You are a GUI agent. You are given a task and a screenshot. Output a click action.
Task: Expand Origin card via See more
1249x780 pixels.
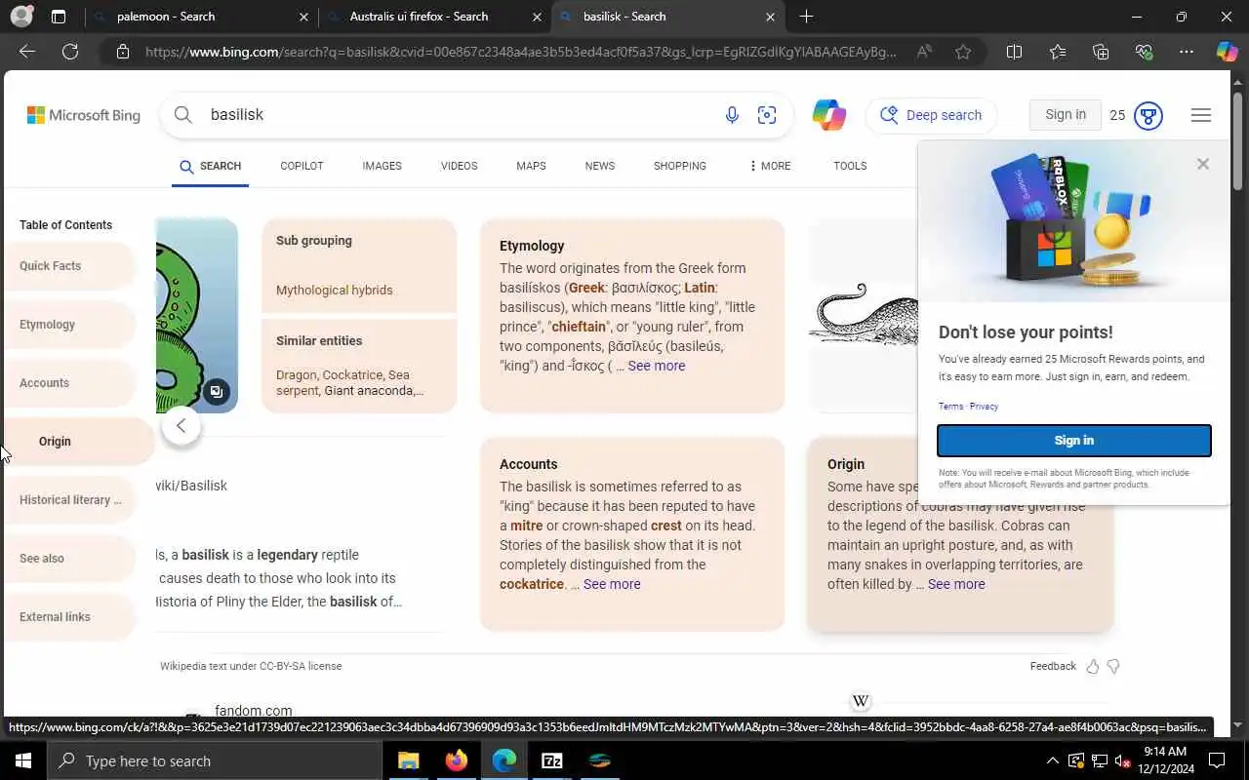(x=956, y=584)
